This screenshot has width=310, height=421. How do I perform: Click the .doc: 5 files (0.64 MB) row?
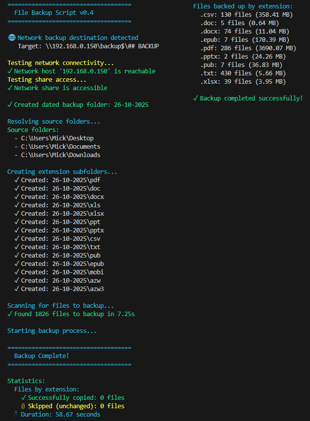pos(240,23)
